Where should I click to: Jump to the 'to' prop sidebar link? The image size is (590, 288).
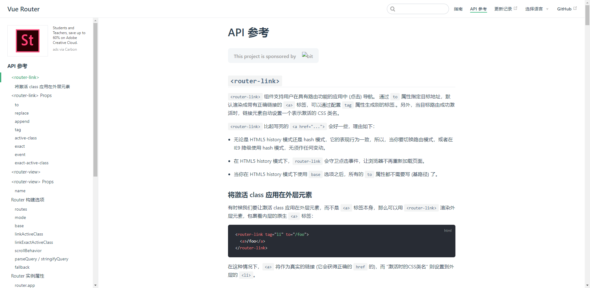pos(17,105)
